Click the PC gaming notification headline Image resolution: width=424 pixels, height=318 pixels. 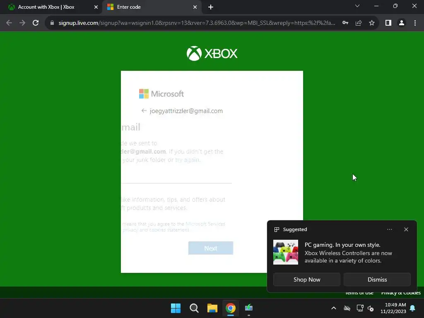click(342, 245)
